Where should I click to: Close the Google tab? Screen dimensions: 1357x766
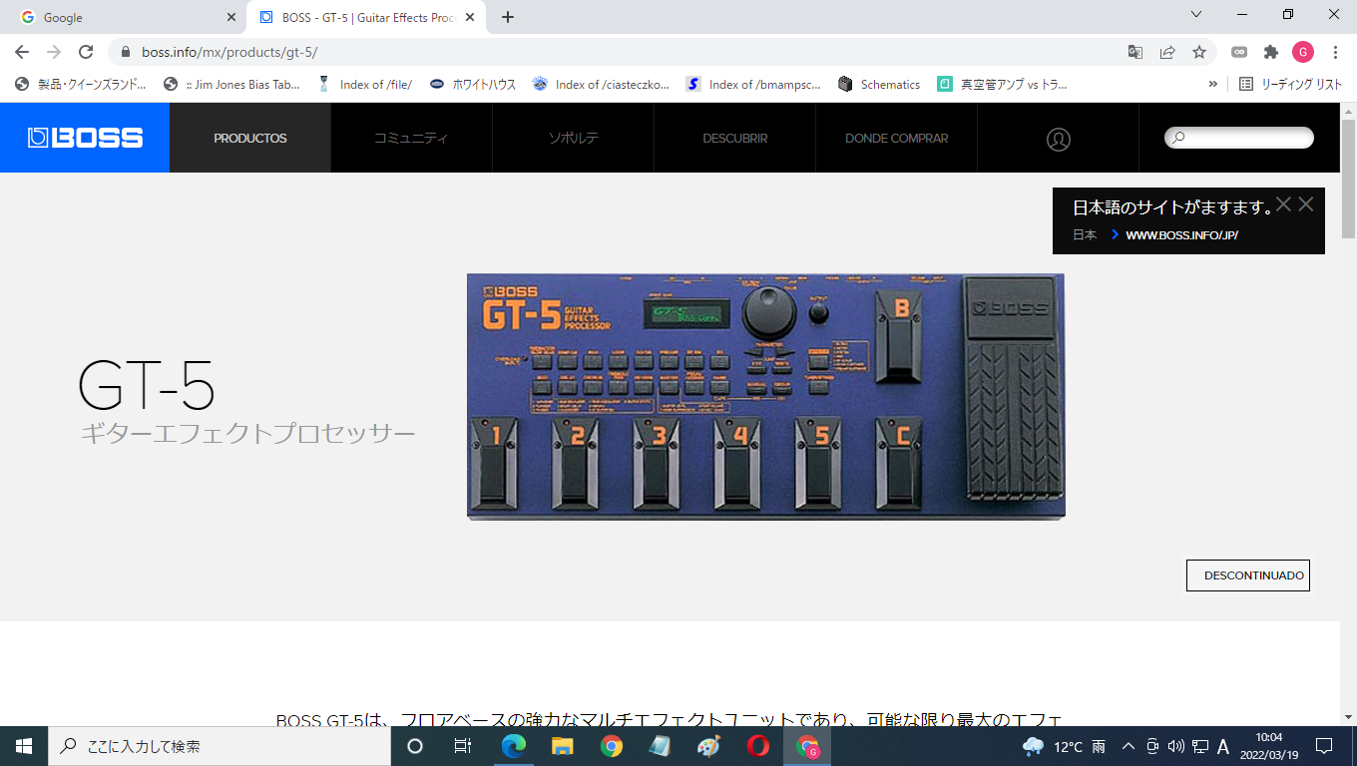230,17
